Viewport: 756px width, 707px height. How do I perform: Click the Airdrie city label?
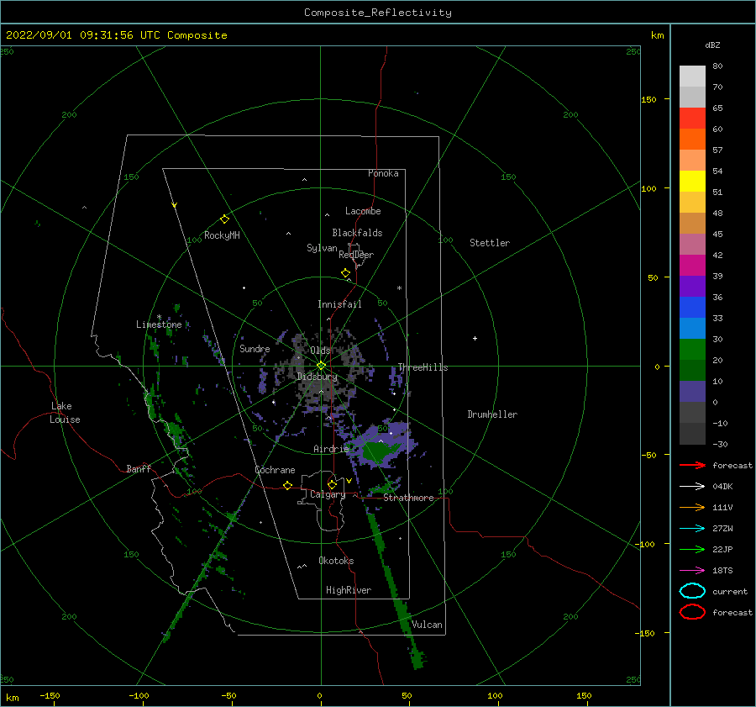tap(331, 449)
